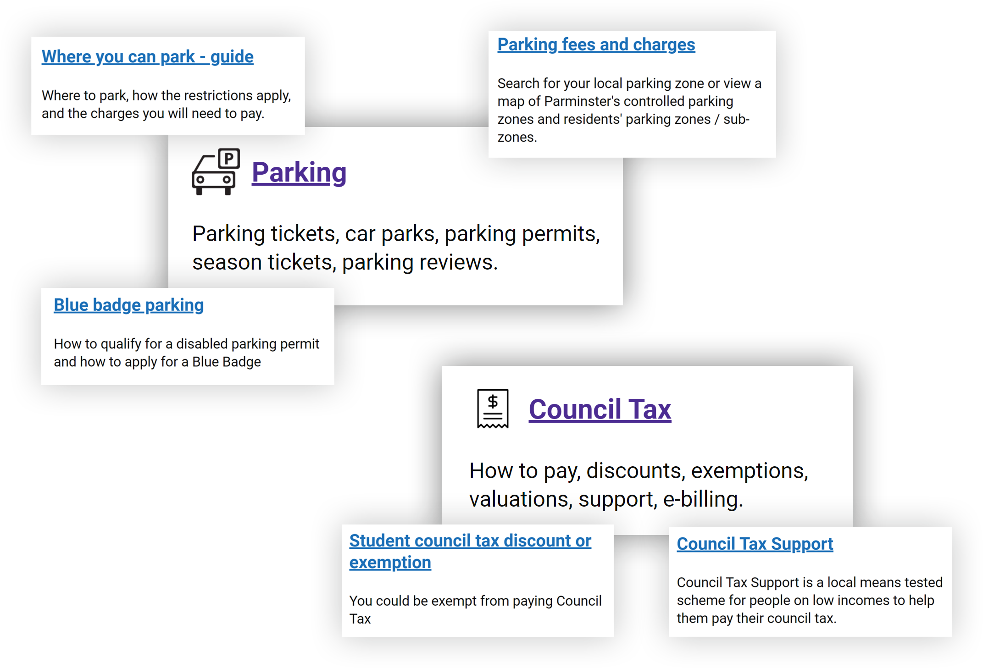Screen dimensions: 983x668
Task: Open 'Student council tax discount or exemption' link
Action: tap(470, 552)
